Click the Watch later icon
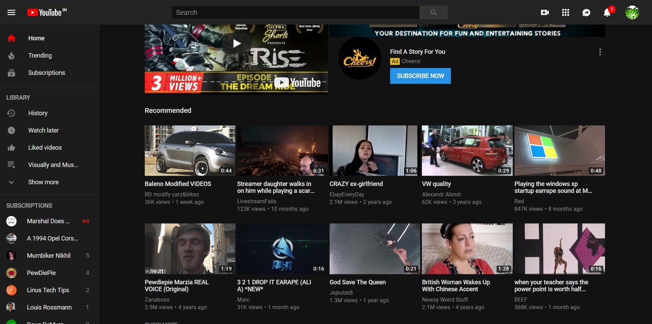Image resolution: width=652 pixels, height=324 pixels. (x=11, y=131)
